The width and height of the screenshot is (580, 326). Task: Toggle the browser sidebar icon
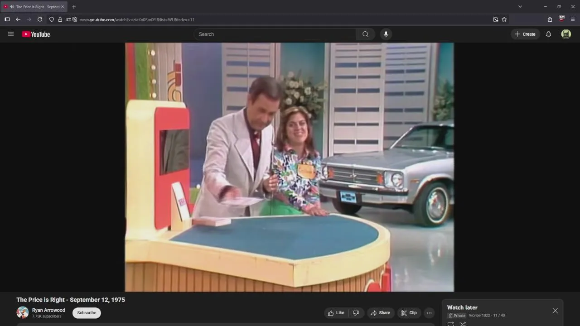click(7, 19)
